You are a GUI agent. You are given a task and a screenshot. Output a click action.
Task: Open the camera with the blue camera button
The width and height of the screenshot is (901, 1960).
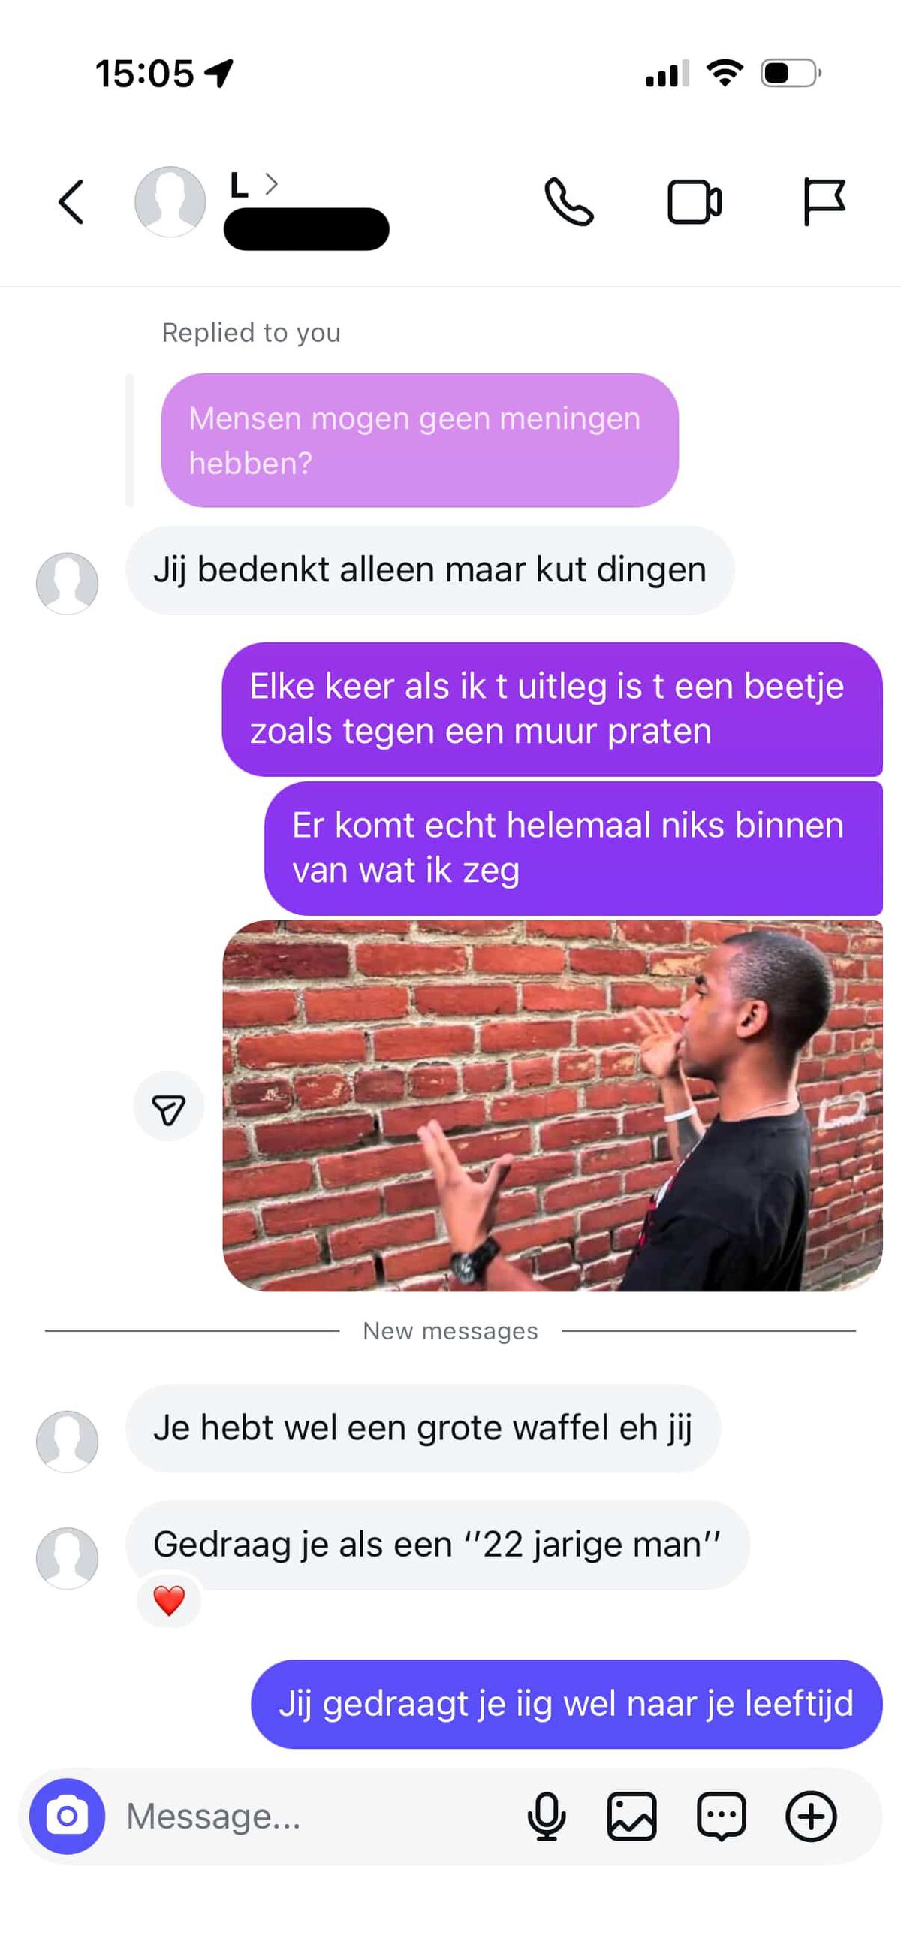67,1817
